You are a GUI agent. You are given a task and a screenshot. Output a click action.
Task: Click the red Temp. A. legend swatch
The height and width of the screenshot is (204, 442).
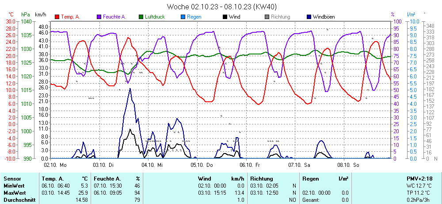tap(57, 17)
